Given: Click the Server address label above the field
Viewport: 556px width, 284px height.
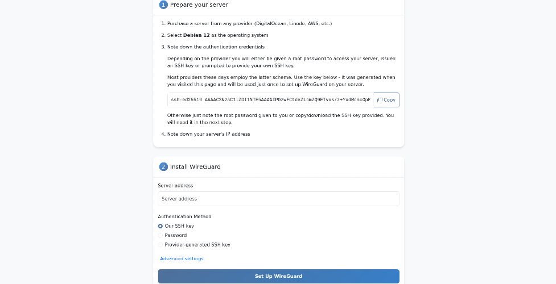Looking at the screenshot, I should (x=175, y=186).
